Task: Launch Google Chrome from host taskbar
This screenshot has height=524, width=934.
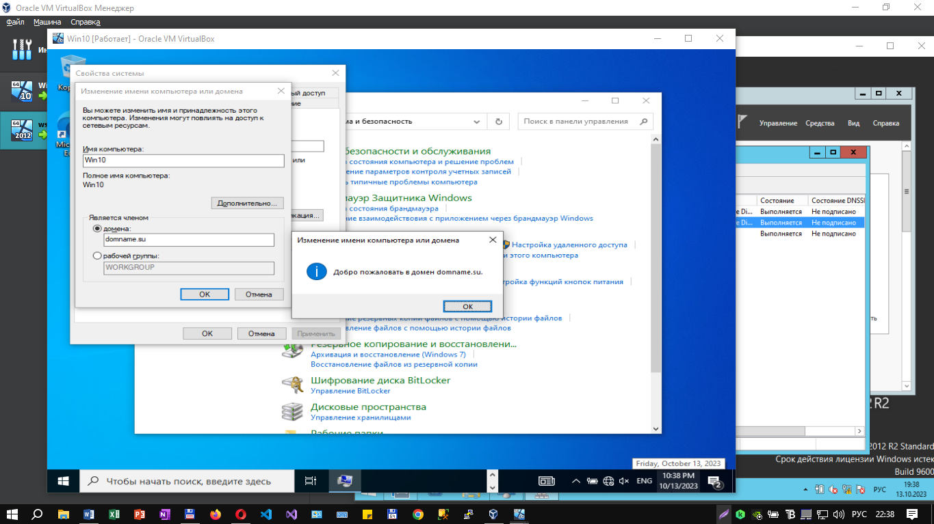Action: (418, 514)
